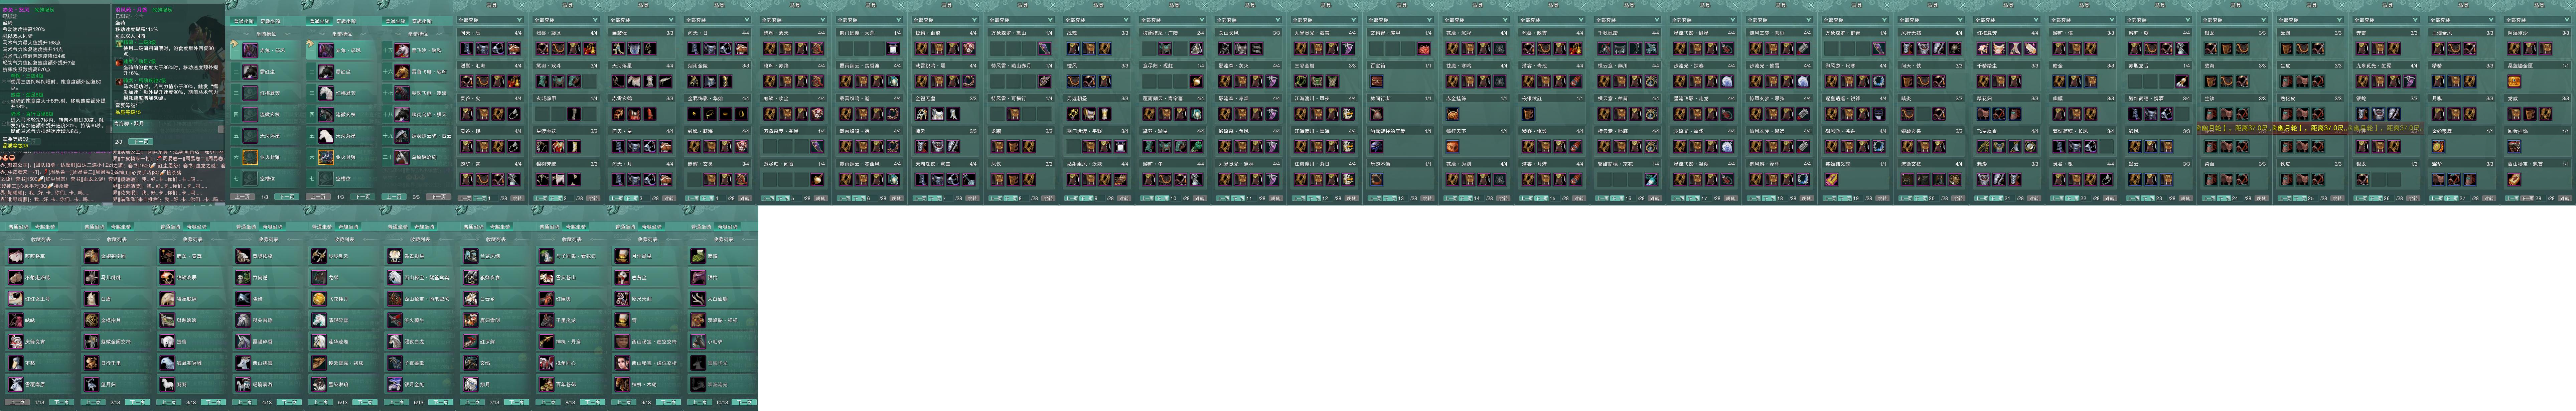
Task: Choose the 黄粱软椅 mount icon
Action: point(243,256)
